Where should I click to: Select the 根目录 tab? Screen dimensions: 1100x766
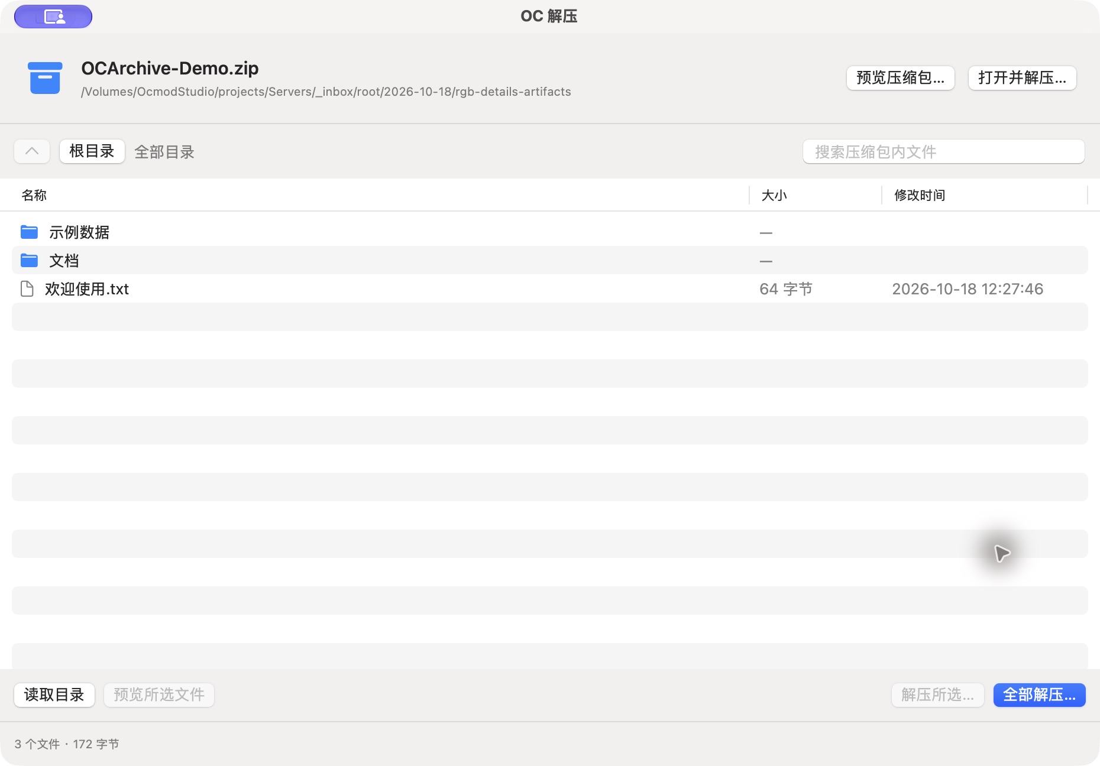point(92,151)
